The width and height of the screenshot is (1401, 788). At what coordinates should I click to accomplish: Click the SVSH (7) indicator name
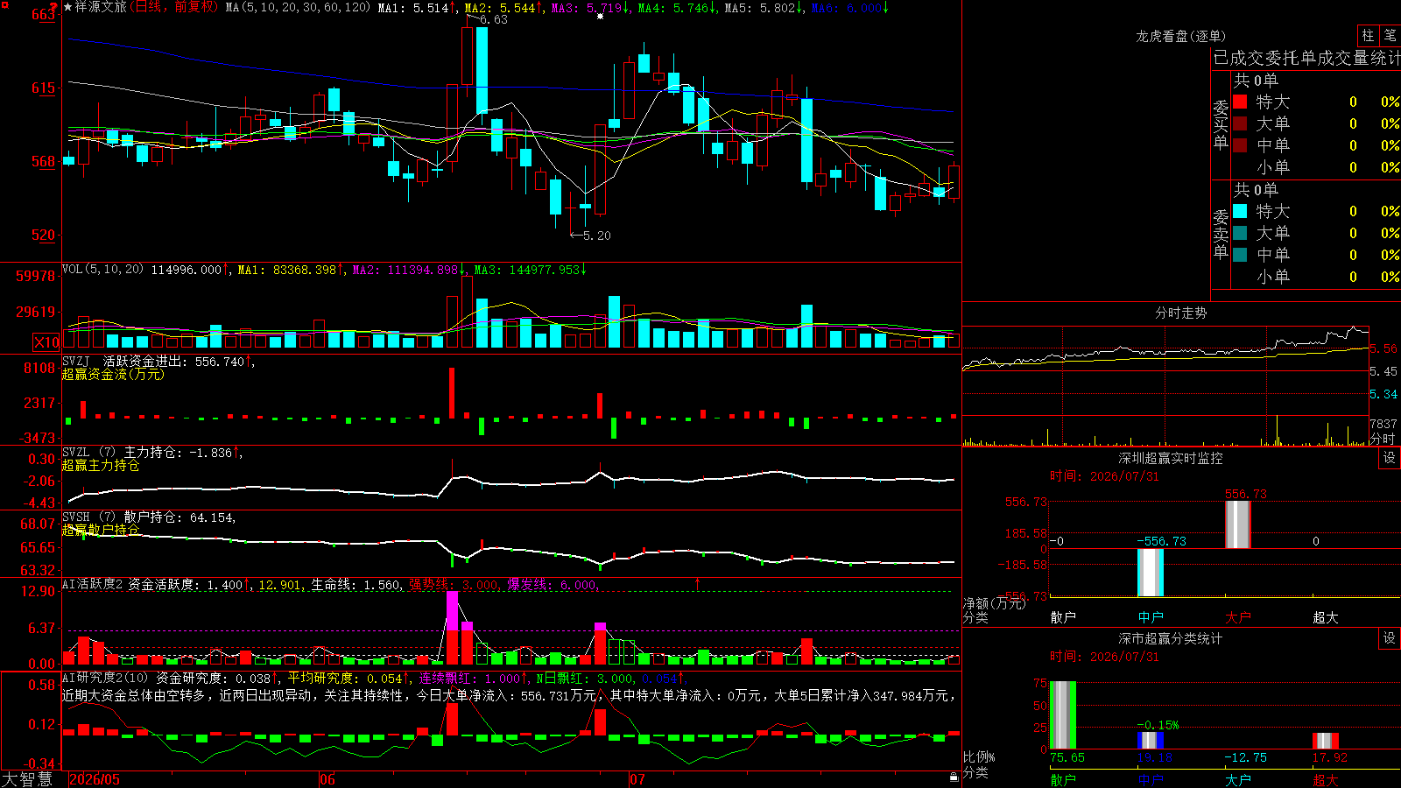[x=88, y=517]
